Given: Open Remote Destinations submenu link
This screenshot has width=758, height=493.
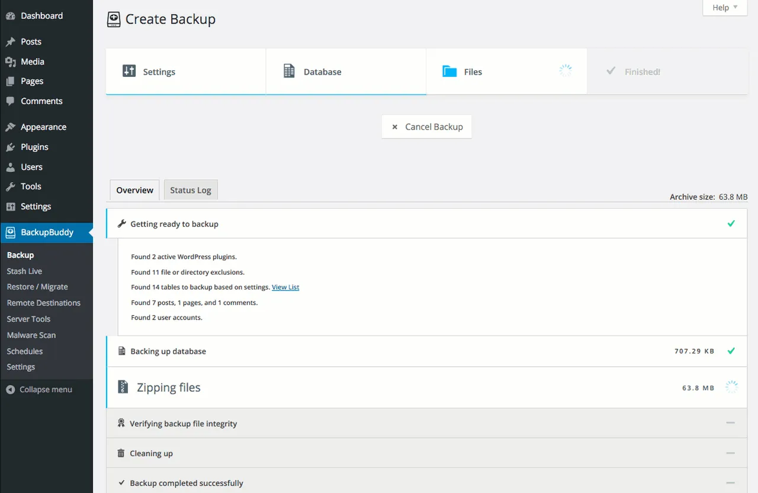Looking at the screenshot, I should (x=44, y=302).
